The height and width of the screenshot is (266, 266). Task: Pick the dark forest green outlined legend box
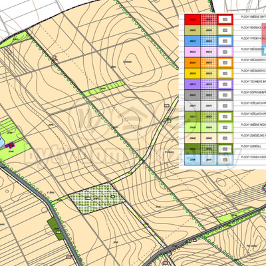pyautogui.click(x=225, y=149)
